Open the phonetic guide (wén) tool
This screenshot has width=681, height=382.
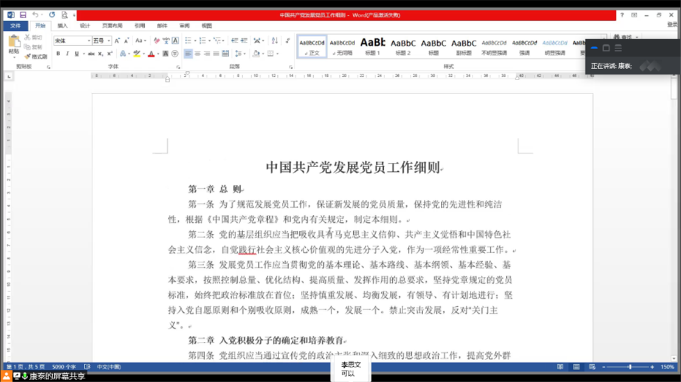pyautogui.click(x=166, y=41)
